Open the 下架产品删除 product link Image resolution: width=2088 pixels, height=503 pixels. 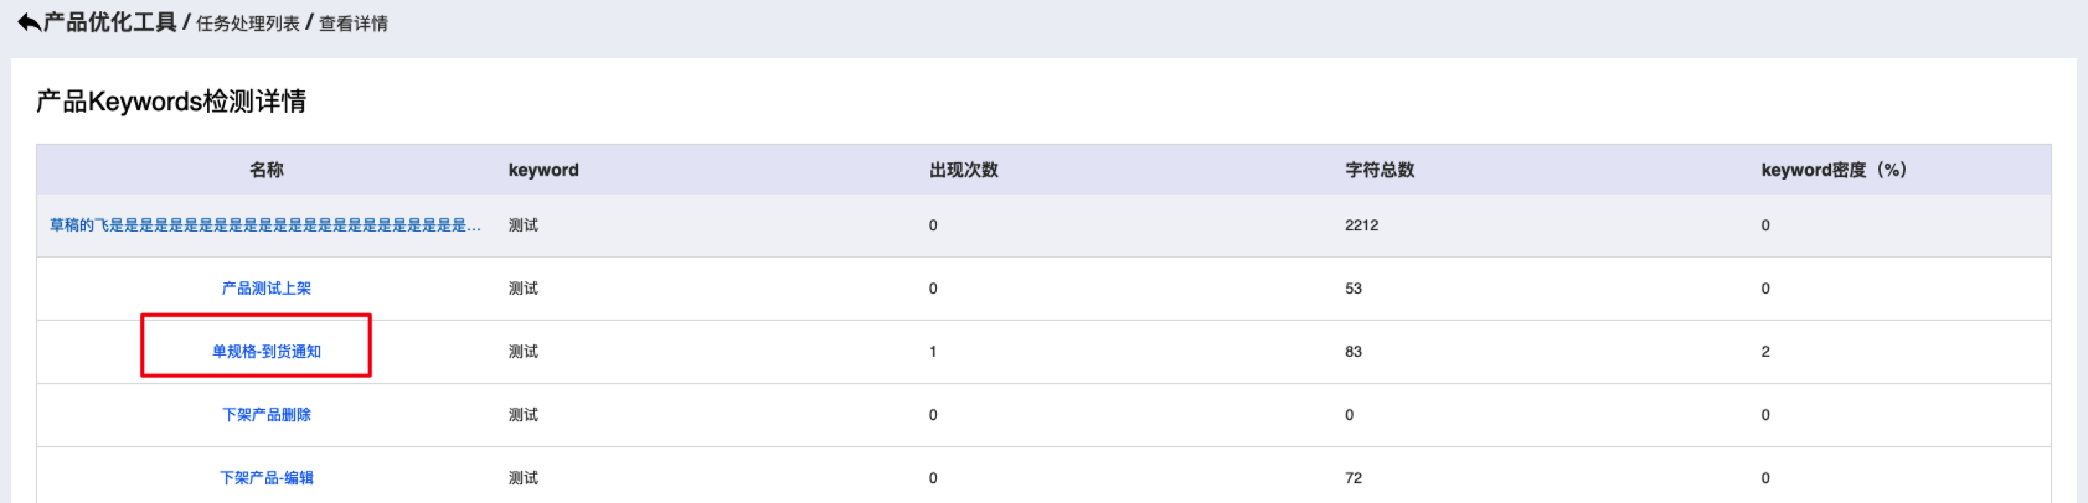pos(266,414)
